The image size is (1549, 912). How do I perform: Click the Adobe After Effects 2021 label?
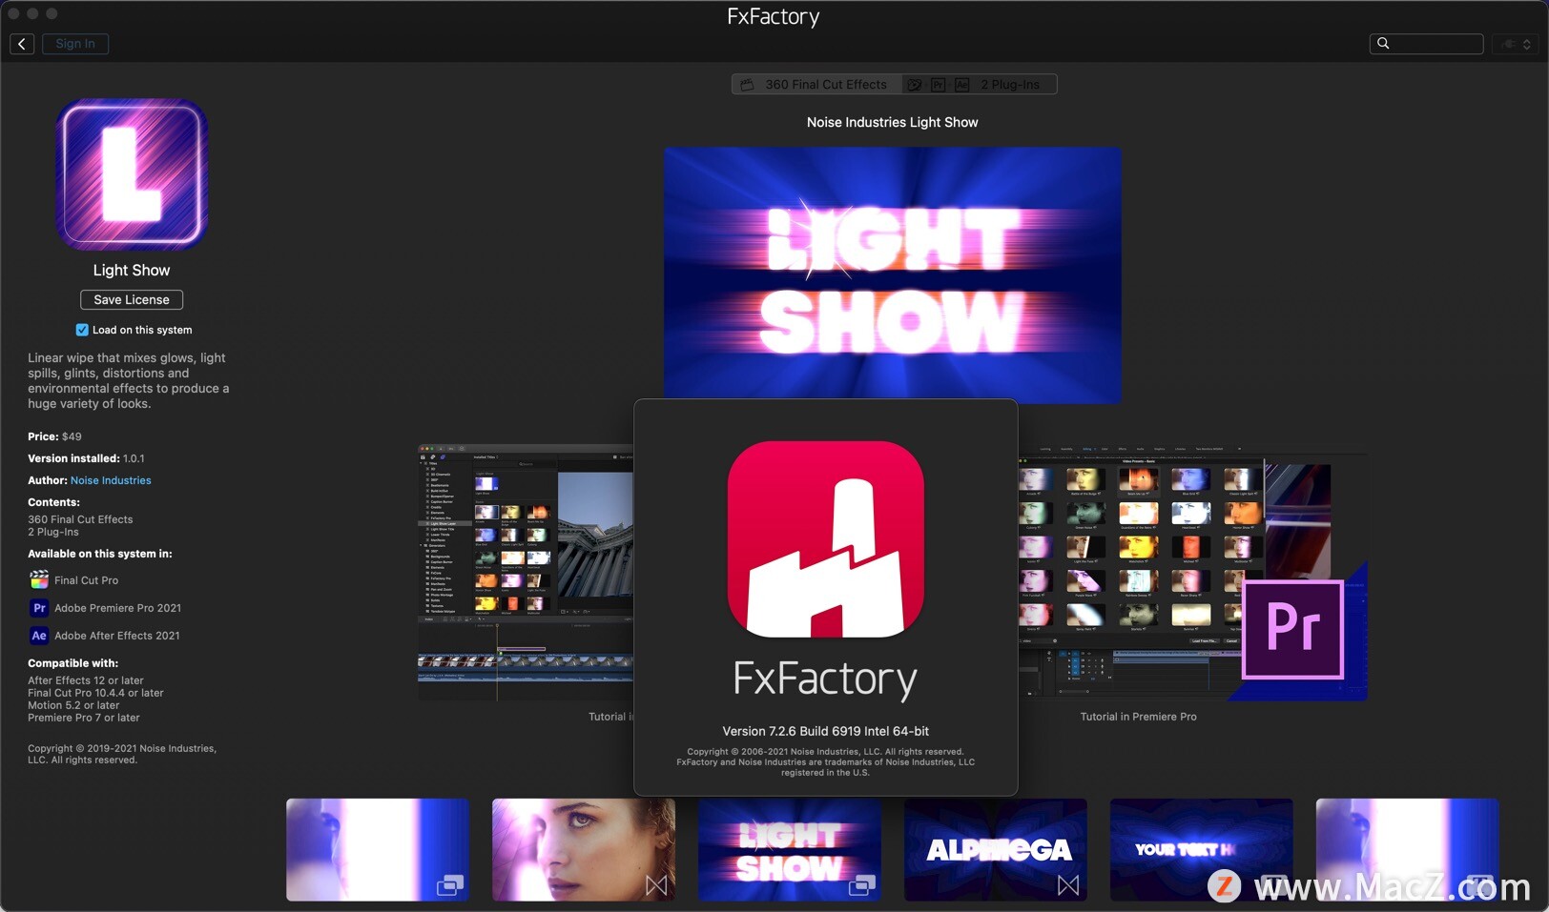point(117,636)
